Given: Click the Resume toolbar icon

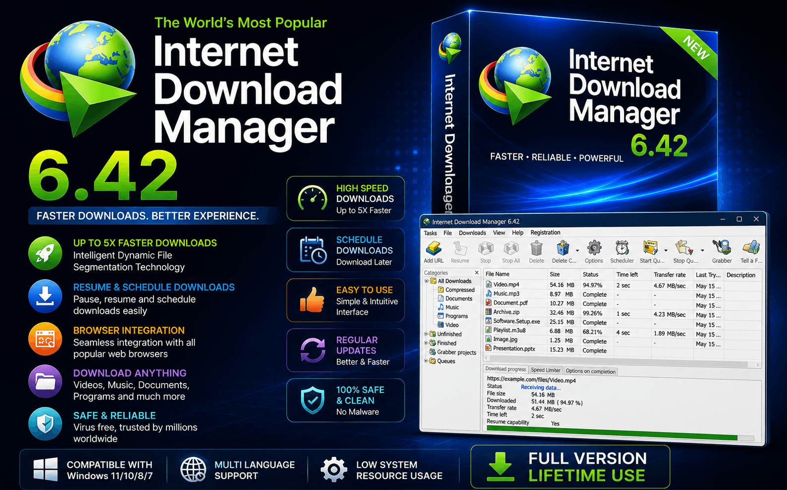Looking at the screenshot, I should (460, 248).
